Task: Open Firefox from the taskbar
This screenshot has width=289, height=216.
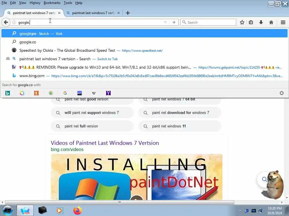Action: pyautogui.click(x=78, y=210)
